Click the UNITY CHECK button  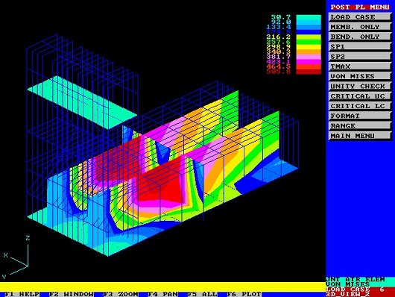360,87
